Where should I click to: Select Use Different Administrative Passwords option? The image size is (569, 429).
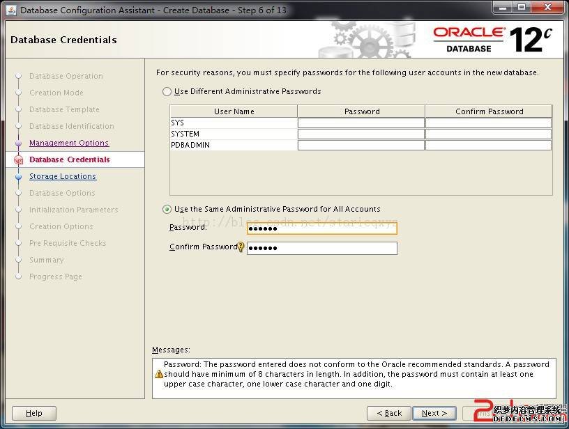167,91
